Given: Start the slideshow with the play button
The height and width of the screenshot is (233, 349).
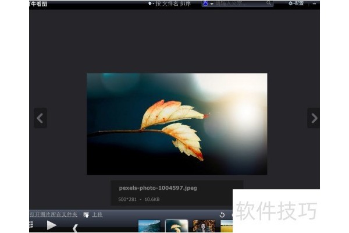Looking at the screenshot, I should tap(52, 225).
